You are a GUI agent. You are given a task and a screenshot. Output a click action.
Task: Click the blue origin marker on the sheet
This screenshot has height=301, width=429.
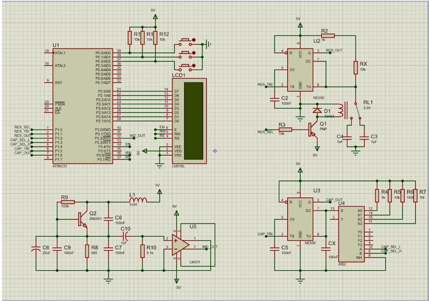click(215, 151)
